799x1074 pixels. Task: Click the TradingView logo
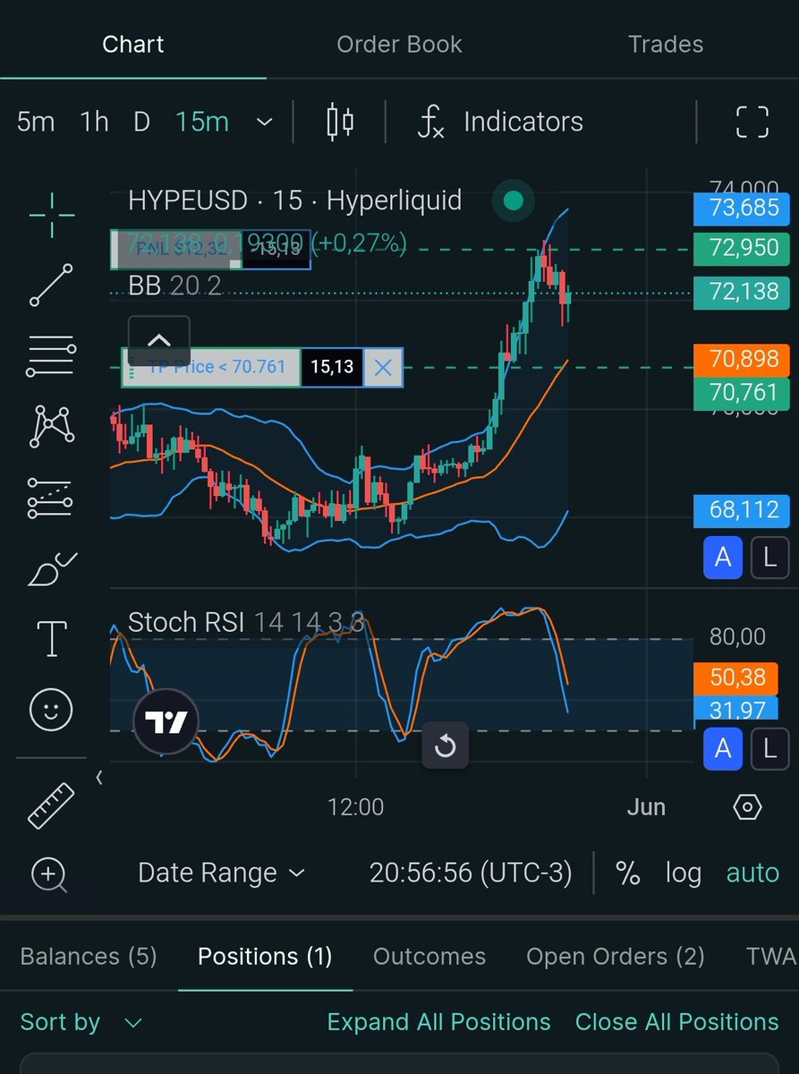click(166, 721)
